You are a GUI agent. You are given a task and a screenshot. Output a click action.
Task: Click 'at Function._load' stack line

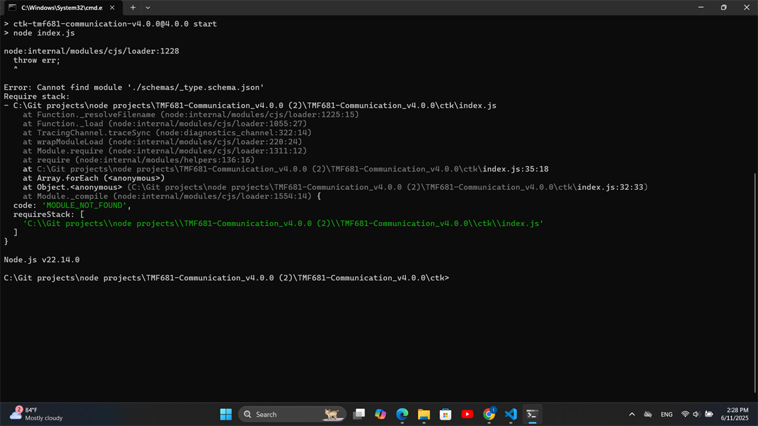pos(165,124)
